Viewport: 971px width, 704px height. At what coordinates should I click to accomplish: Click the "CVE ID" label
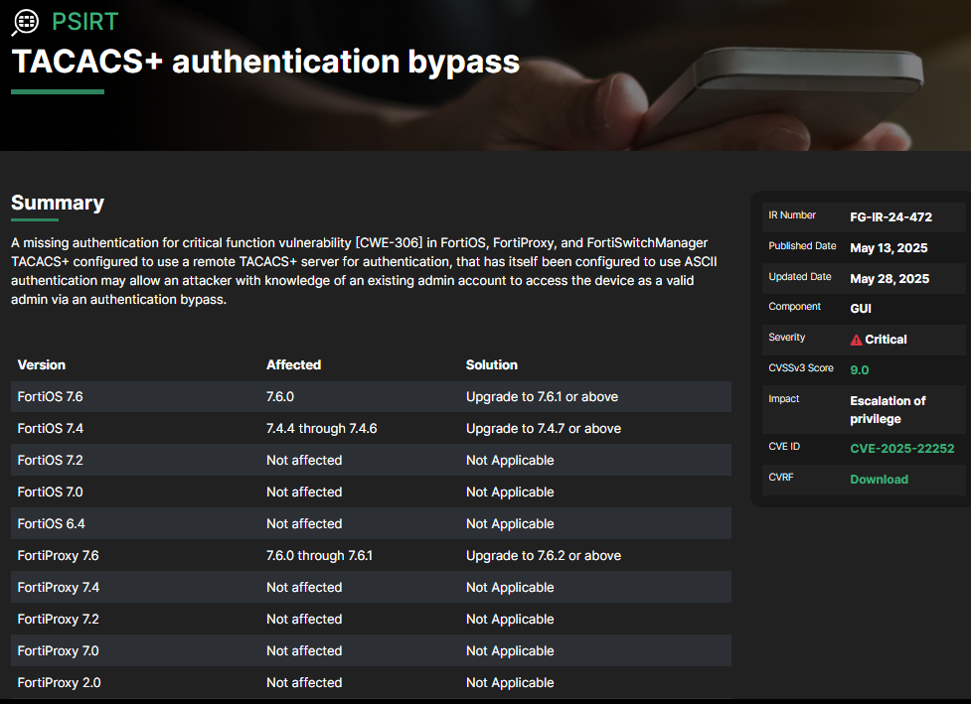click(x=784, y=447)
